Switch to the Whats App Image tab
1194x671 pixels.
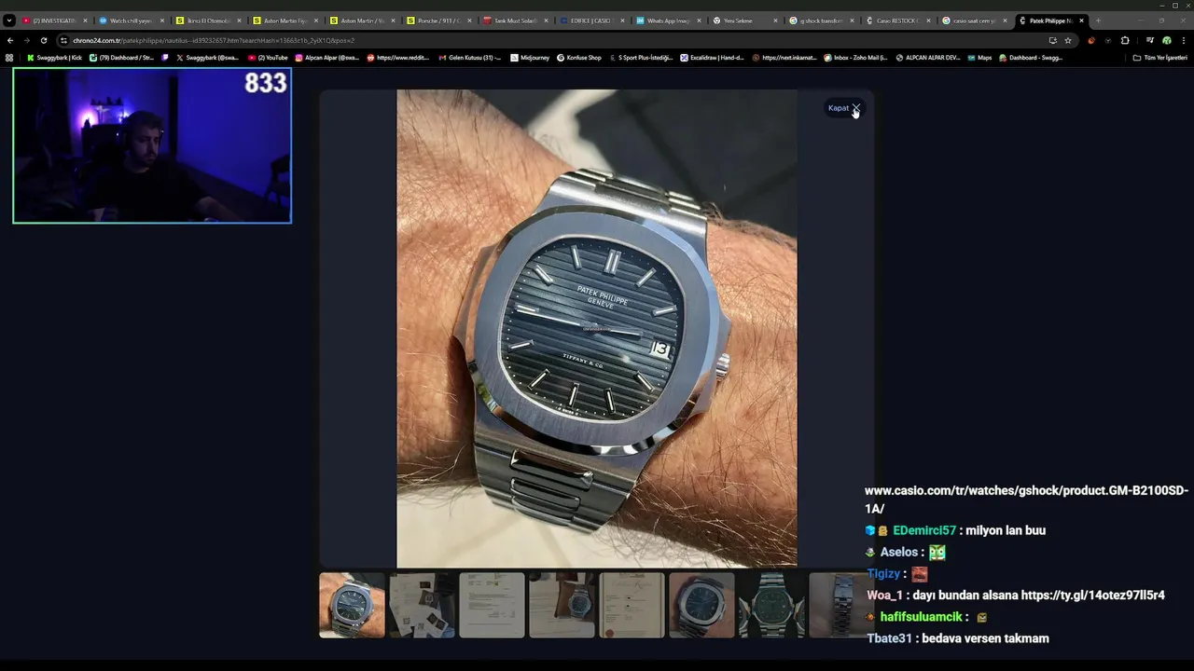point(667,21)
